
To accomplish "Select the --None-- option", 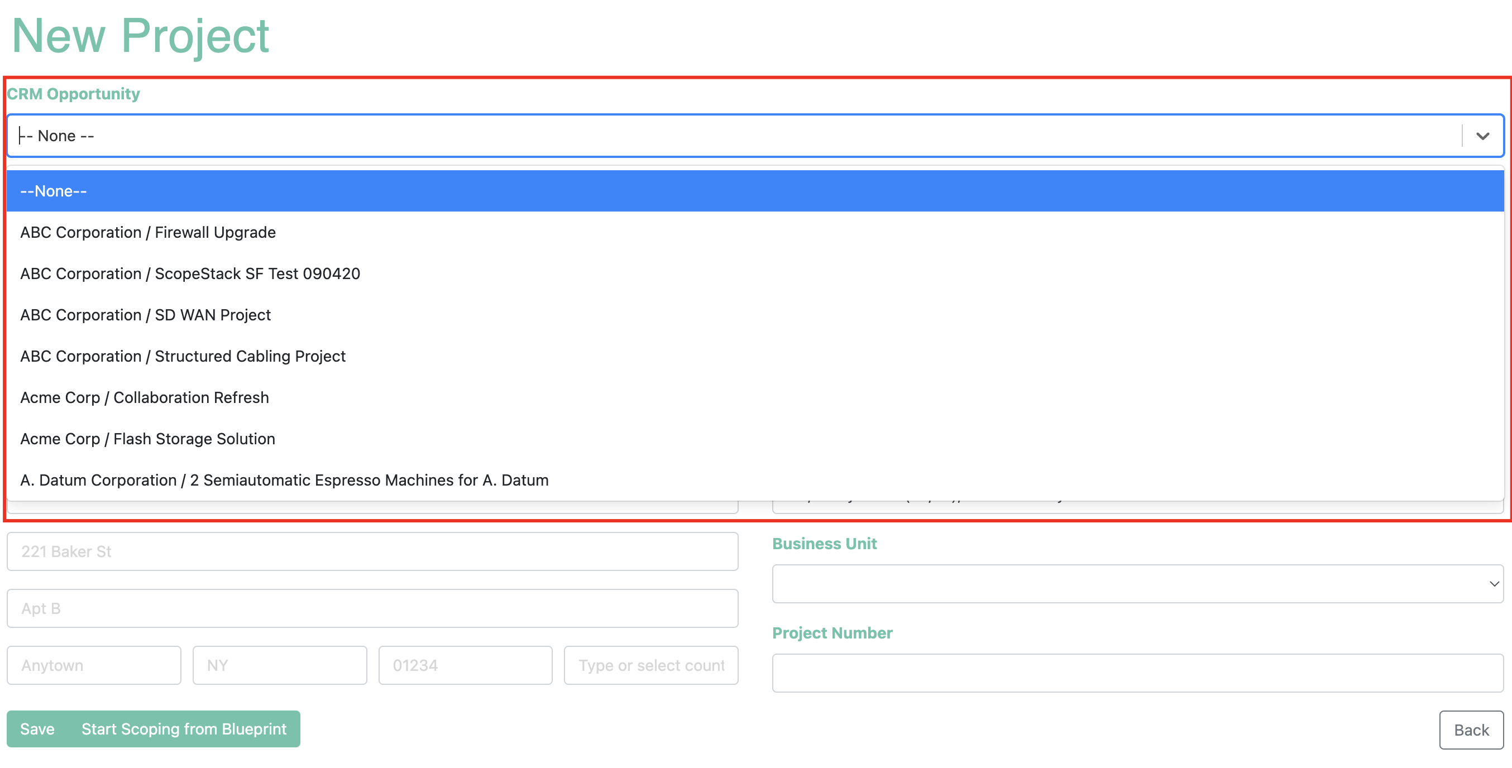I will point(755,191).
